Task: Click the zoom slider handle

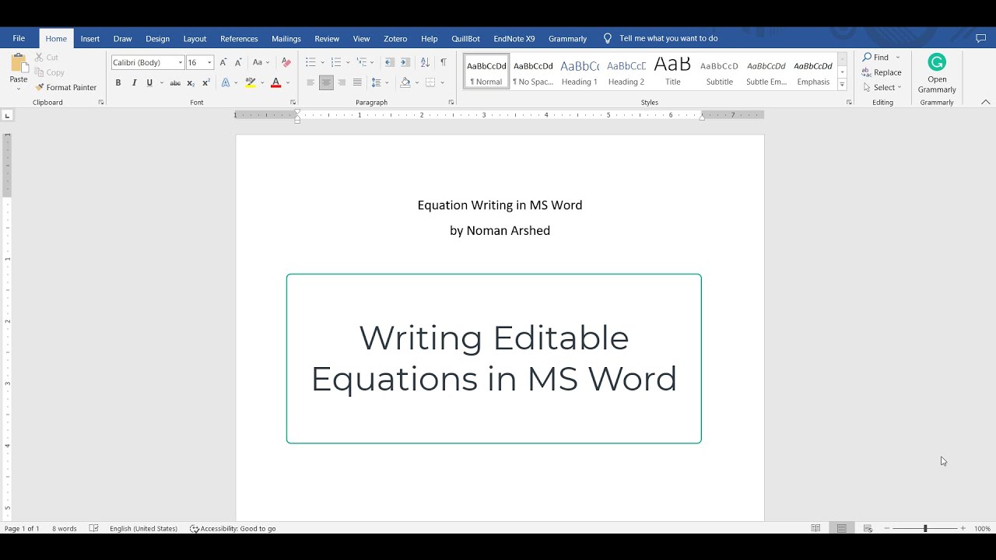Action: (925, 528)
